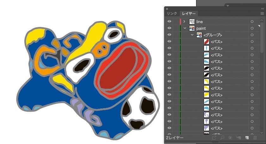
Task: Open the Layers panel hamburger menu
Action: (262, 13)
